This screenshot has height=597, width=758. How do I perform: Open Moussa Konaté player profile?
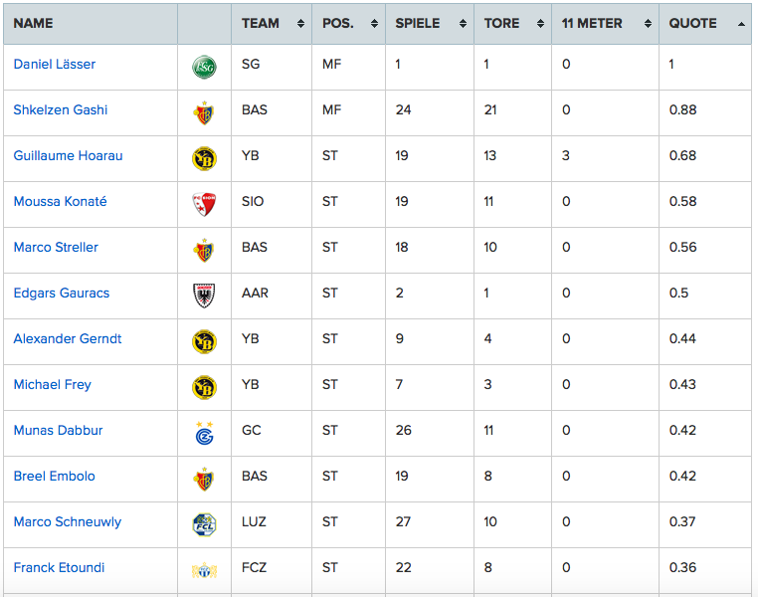click(60, 201)
